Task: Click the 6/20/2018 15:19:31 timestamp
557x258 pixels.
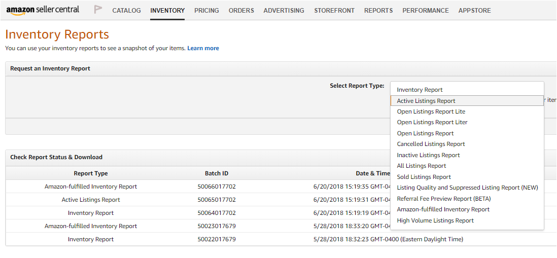Action: point(352,200)
